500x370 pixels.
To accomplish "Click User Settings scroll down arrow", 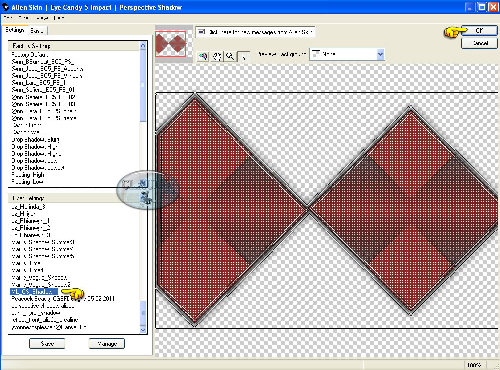I will [x=143, y=330].
